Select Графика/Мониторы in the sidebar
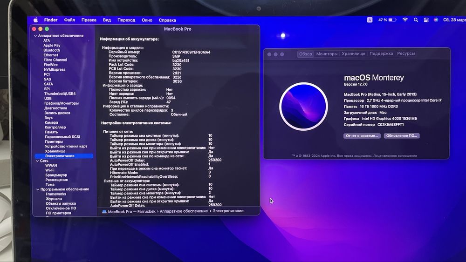The height and width of the screenshot is (262, 466). (x=62, y=103)
